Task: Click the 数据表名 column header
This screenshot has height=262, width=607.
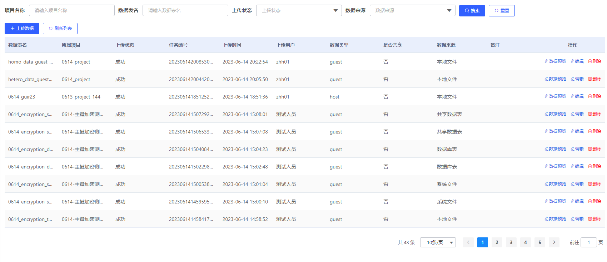Action: [18, 45]
